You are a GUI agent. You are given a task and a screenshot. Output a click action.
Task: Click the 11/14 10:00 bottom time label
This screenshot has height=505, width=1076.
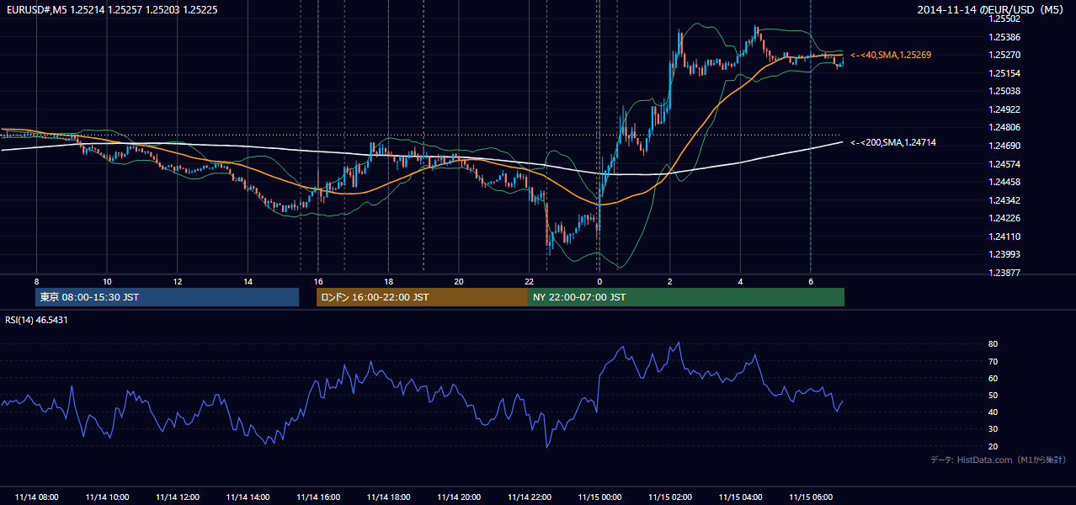pyautogui.click(x=107, y=497)
